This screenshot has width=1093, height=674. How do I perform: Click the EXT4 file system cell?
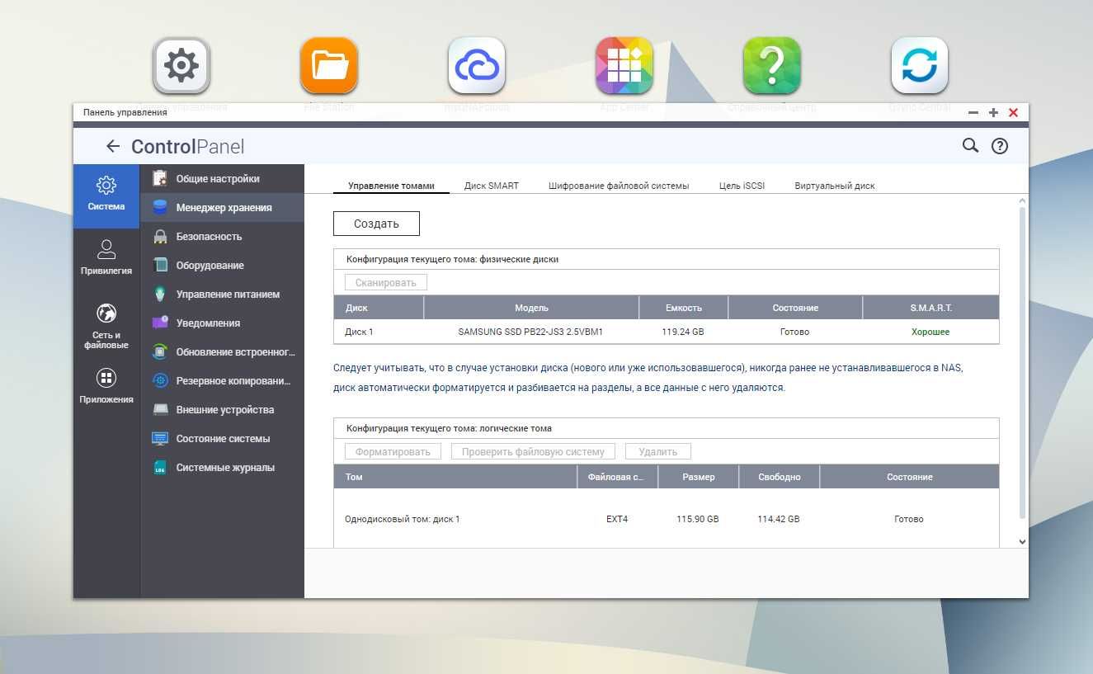coord(617,519)
